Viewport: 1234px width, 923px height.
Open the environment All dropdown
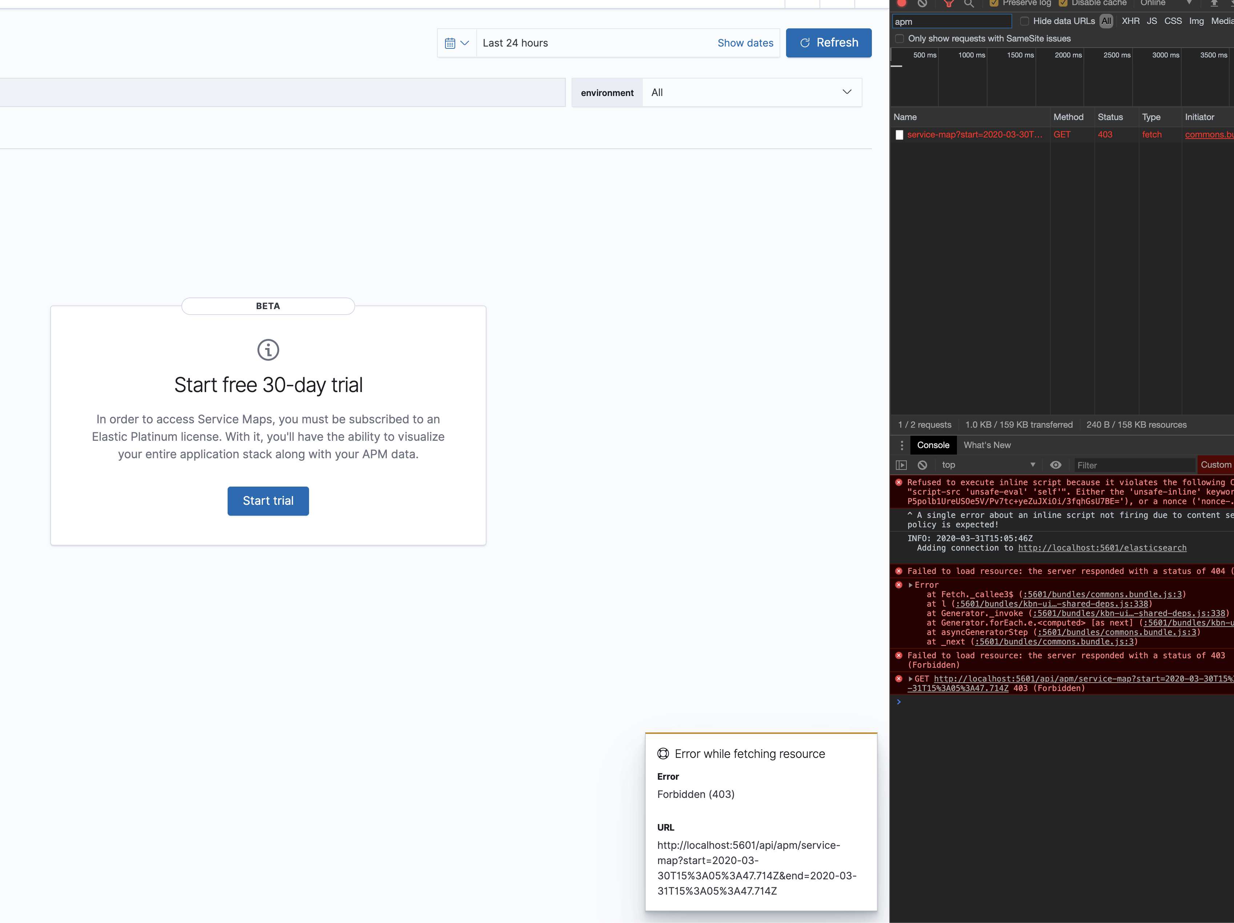coord(752,93)
